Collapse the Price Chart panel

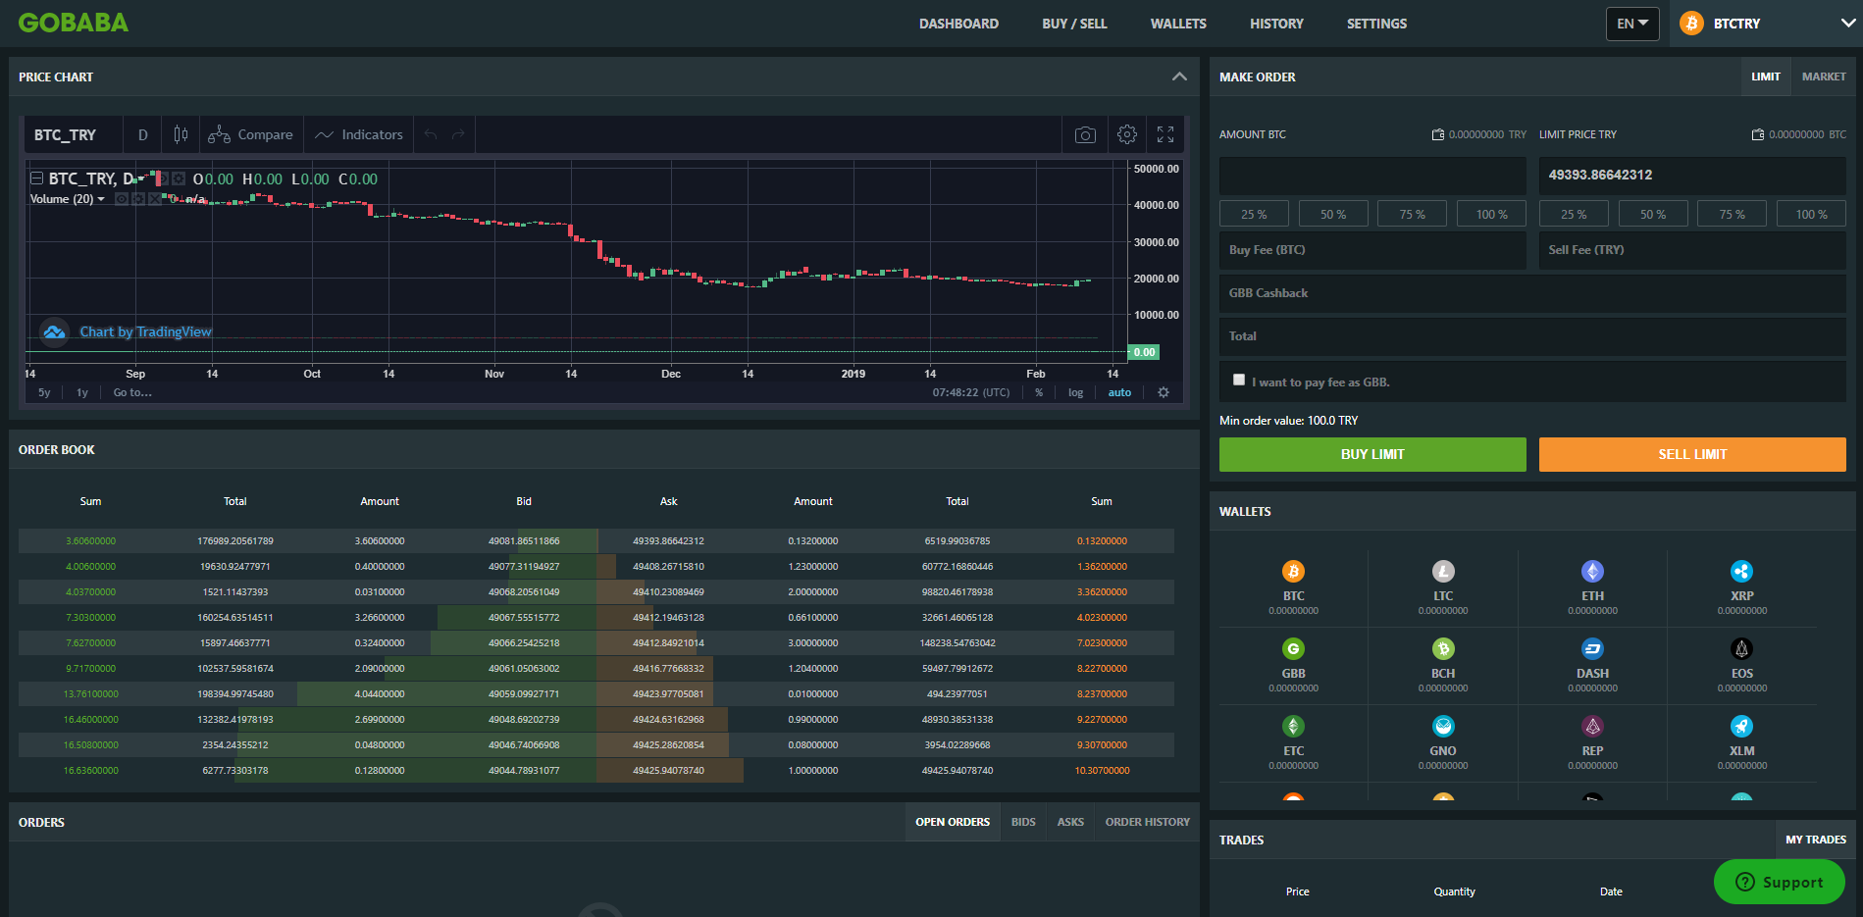point(1179,76)
